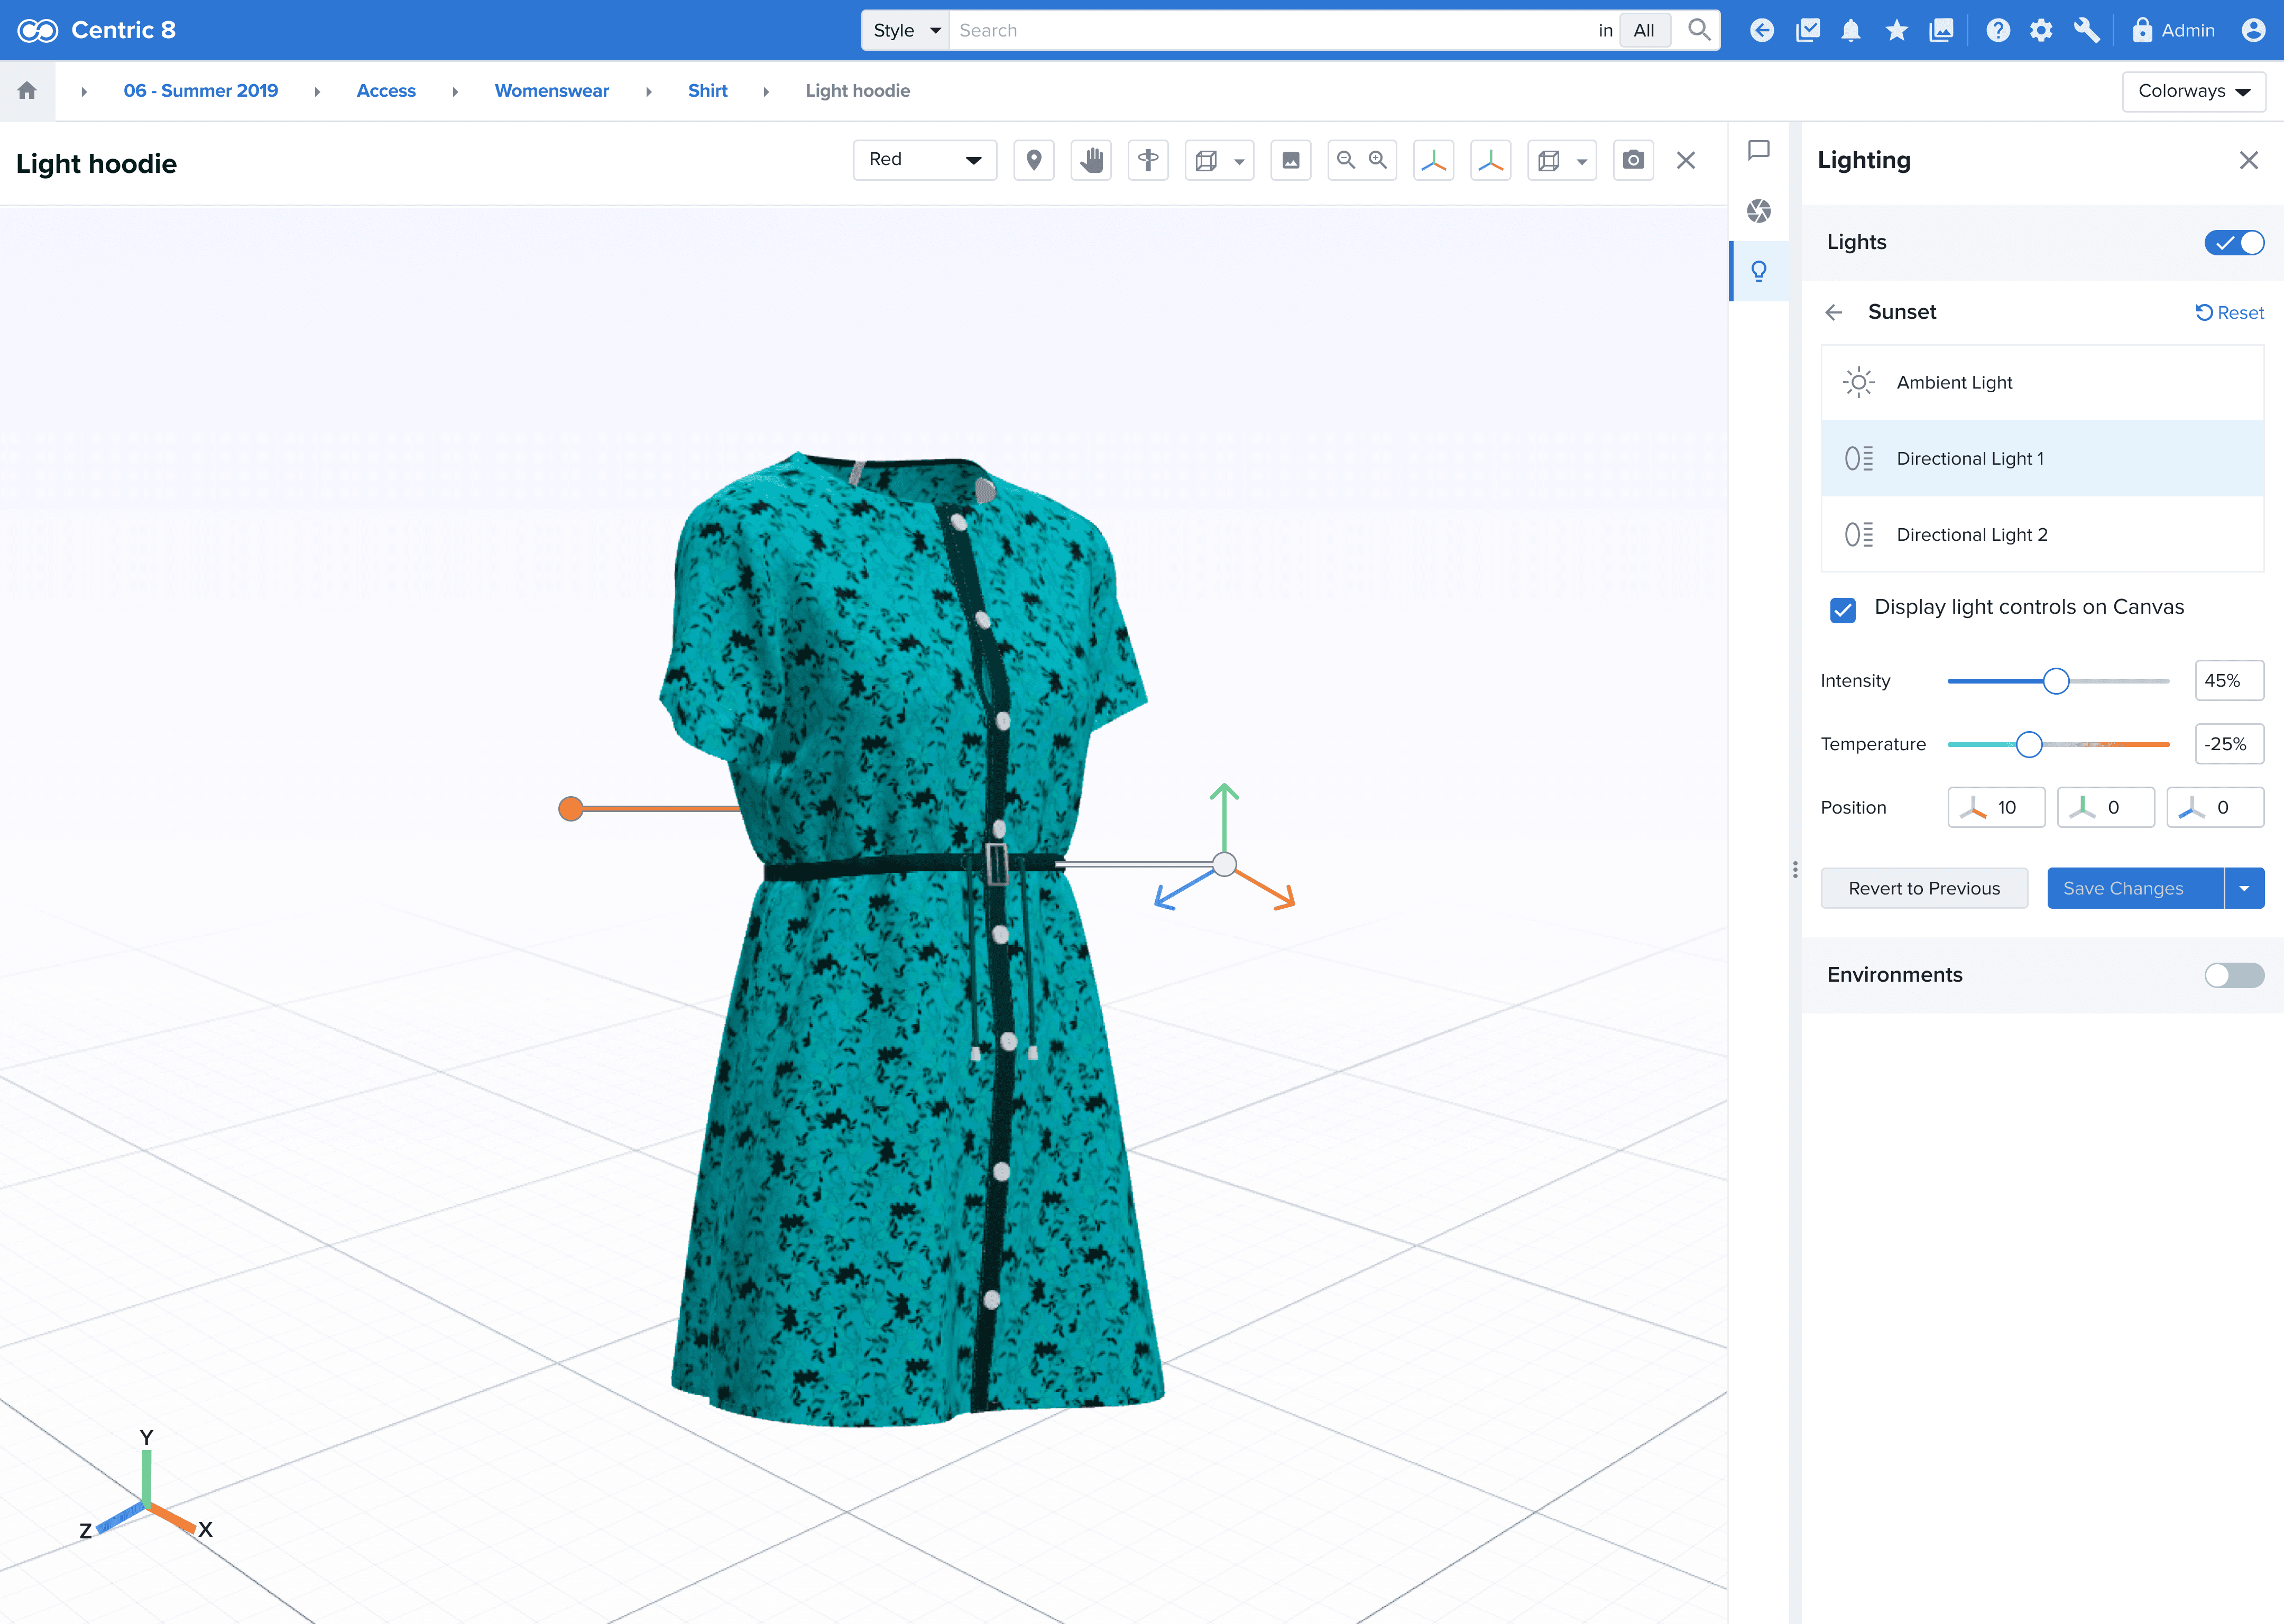
Task: Expand the Colorways dropdown
Action: pos(2193,91)
